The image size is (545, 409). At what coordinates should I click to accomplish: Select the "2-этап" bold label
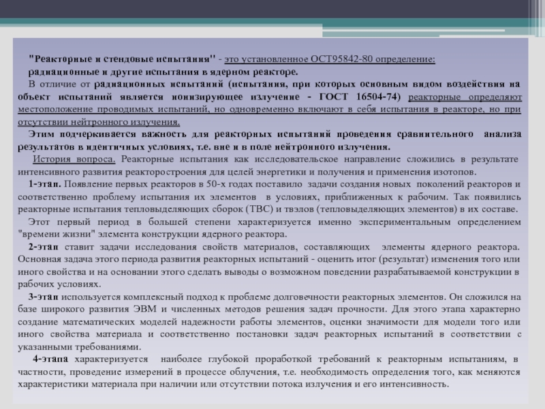[x=46, y=246]
